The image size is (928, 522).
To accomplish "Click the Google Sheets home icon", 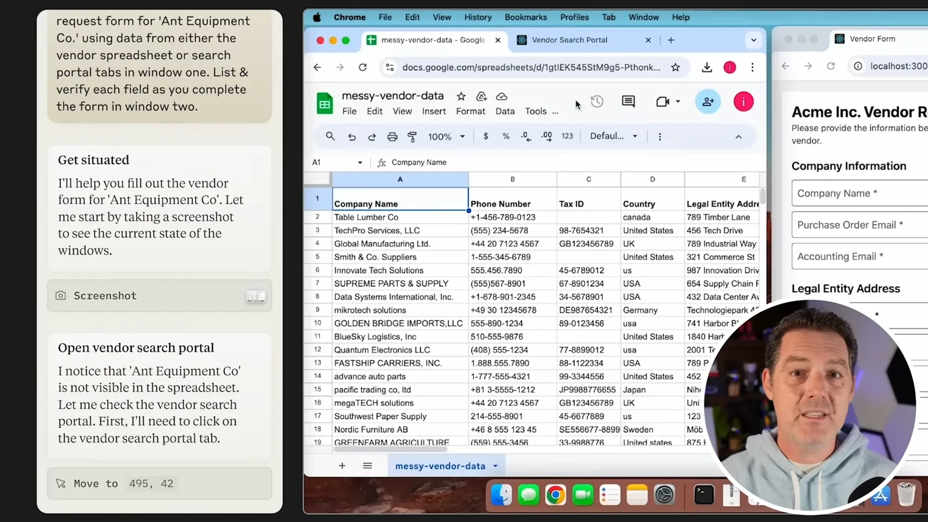I will [x=325, y=104].
